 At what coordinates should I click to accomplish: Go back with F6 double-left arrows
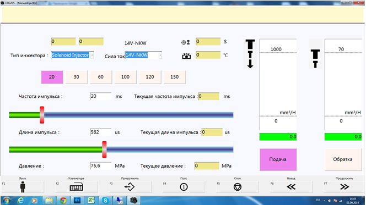[291, 187]
